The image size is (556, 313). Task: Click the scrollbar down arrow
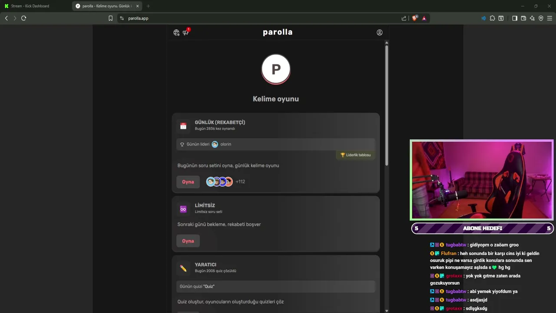pyautogui.click(x=387, y=310)
